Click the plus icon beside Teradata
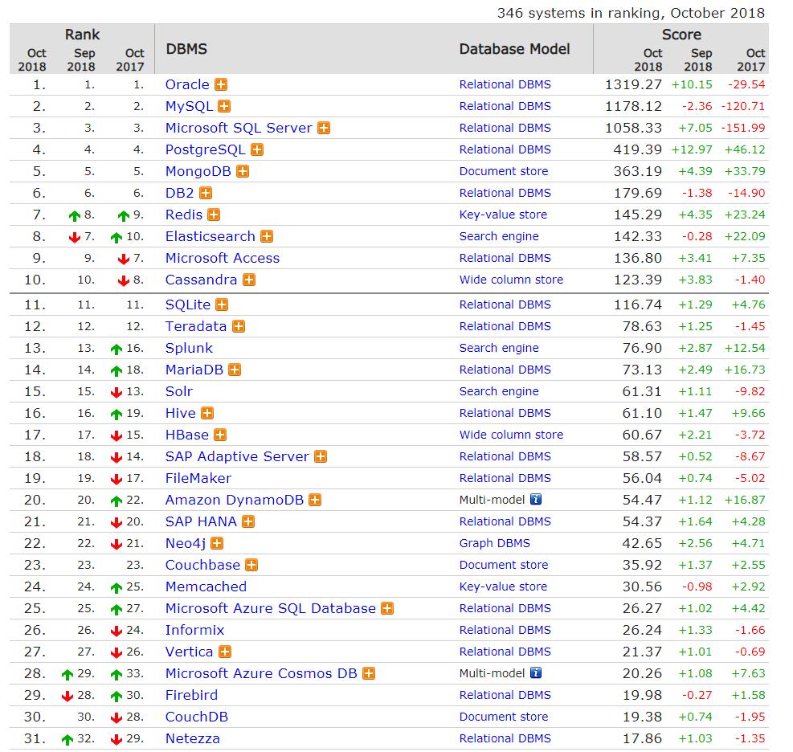 coord(238,326)
